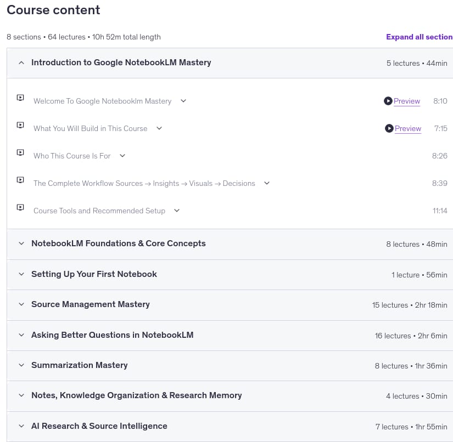Image resolution: width=453 pixels, height=442 pixels.
Task: Expand Notes, Knowledge Organization & Research Memory section
Action: coord(21,395)
